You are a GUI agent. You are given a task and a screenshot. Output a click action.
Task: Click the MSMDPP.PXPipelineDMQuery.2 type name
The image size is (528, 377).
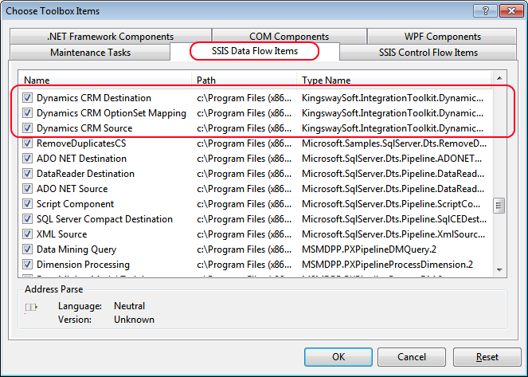pos(369,249)
